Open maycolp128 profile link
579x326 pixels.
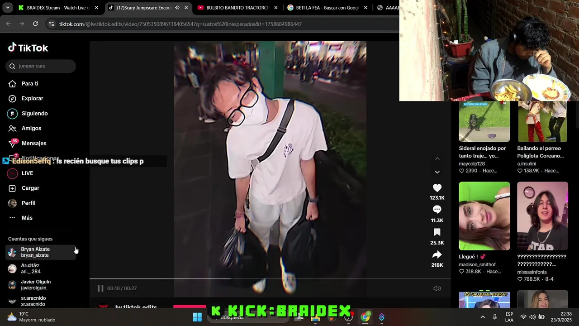tap(472, 164)
